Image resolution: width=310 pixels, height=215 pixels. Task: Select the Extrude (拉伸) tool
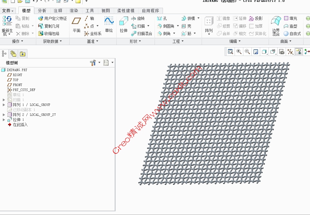124,25
